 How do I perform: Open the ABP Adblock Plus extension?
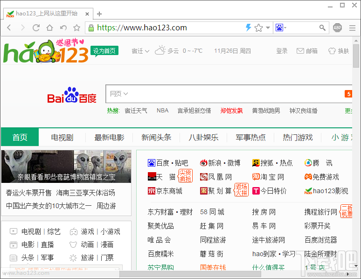coord(337,28)
